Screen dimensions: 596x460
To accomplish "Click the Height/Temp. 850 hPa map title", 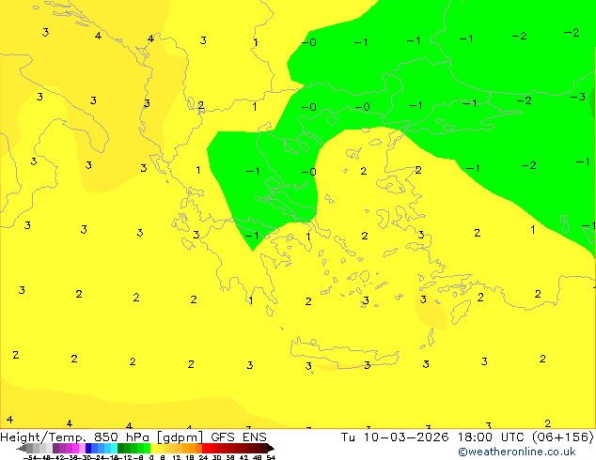I will click(x=76, y=437).
